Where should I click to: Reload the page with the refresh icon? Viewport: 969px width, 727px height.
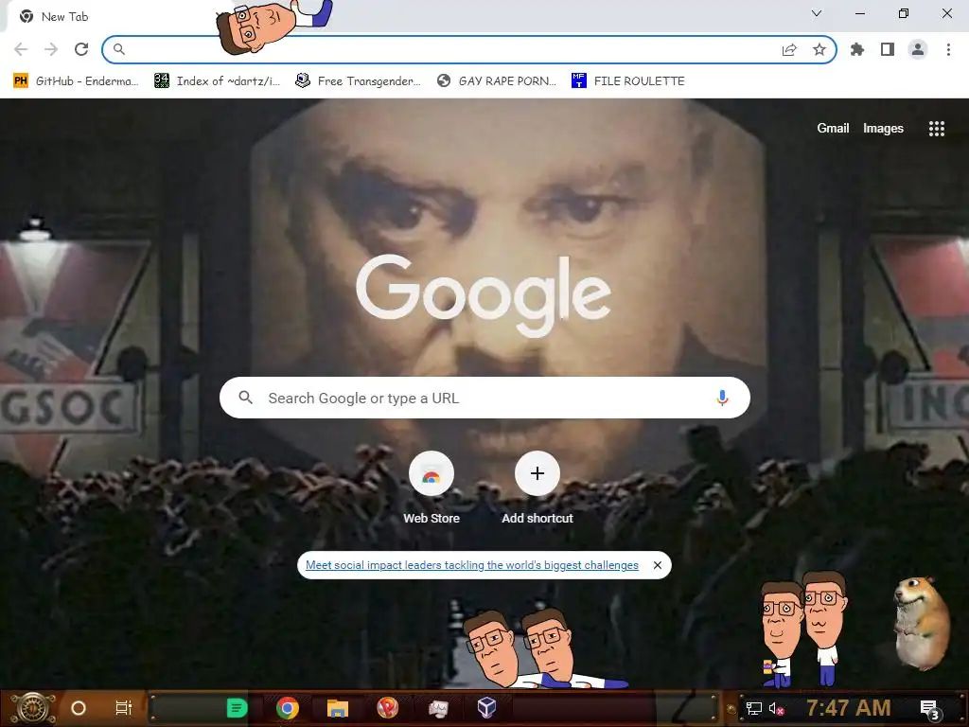tap(81, 49)
